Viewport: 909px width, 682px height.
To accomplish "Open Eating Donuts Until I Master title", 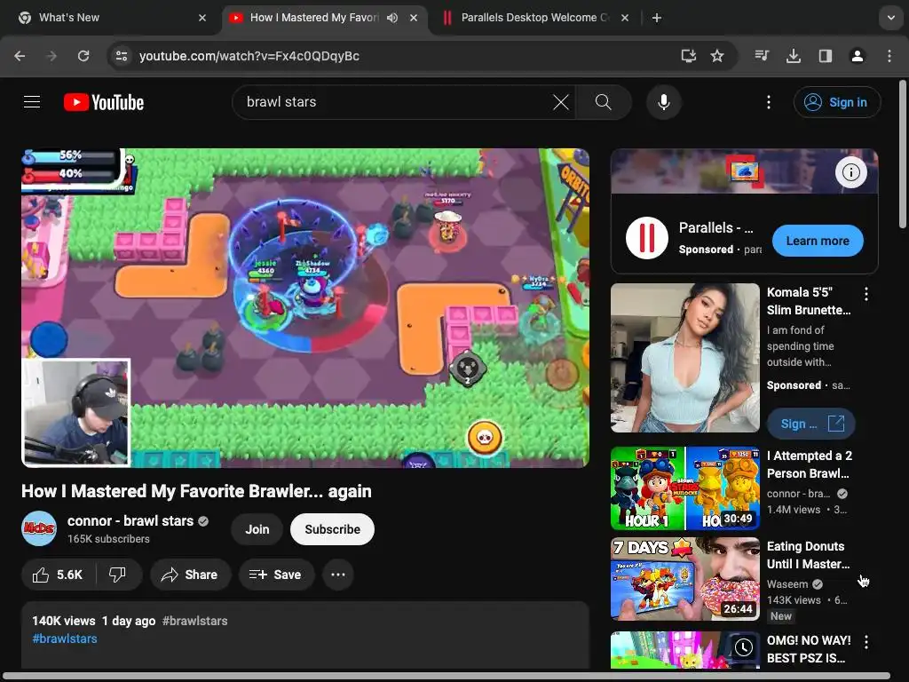I will point(808,555).
